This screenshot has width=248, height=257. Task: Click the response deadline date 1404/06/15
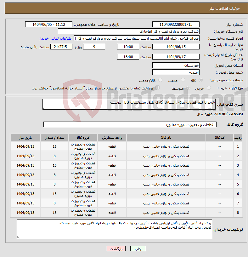coord(176,47)
